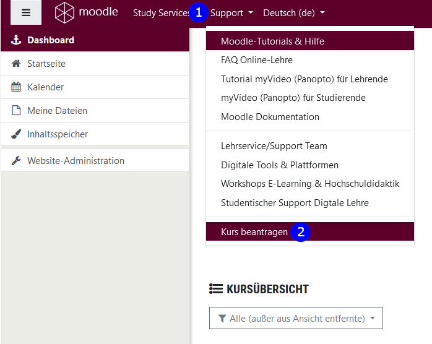Click the Website-Administration wrench icon

[x=17, y=161]
